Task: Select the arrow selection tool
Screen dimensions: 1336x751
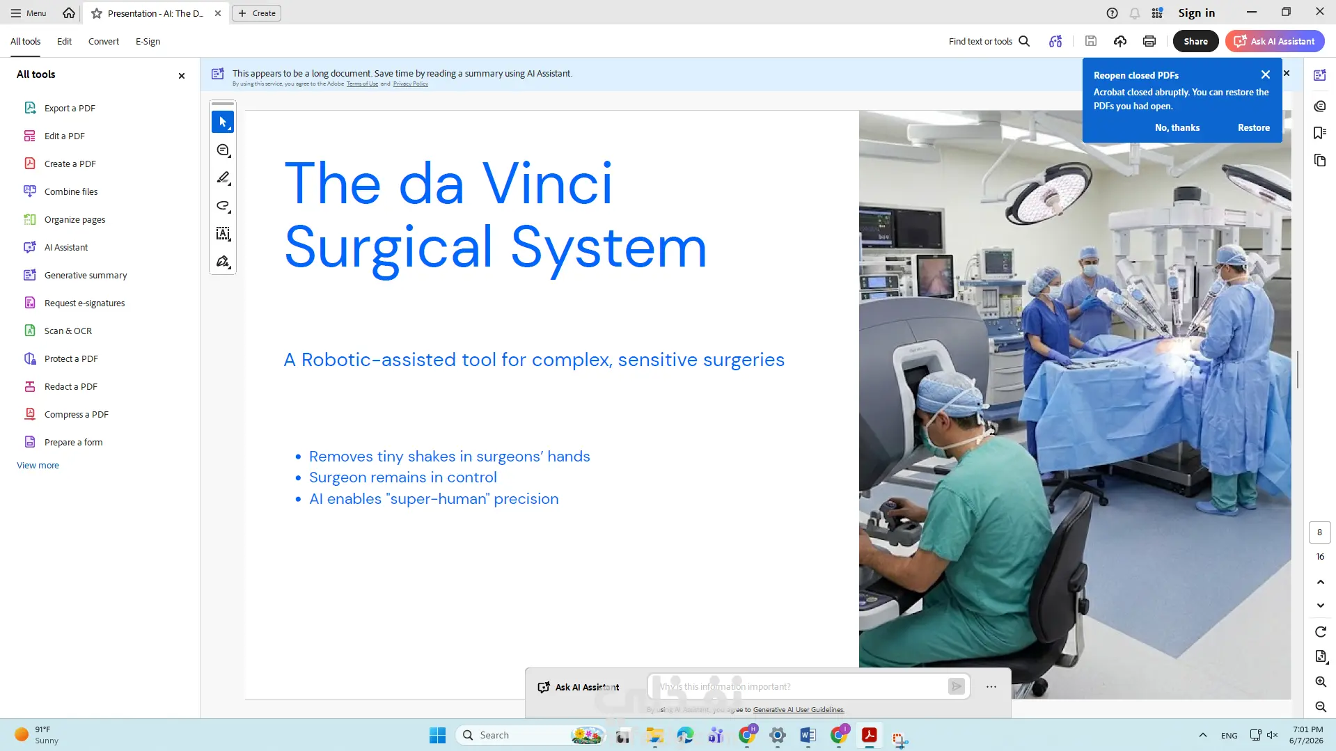Action: (x=223, y=122)
